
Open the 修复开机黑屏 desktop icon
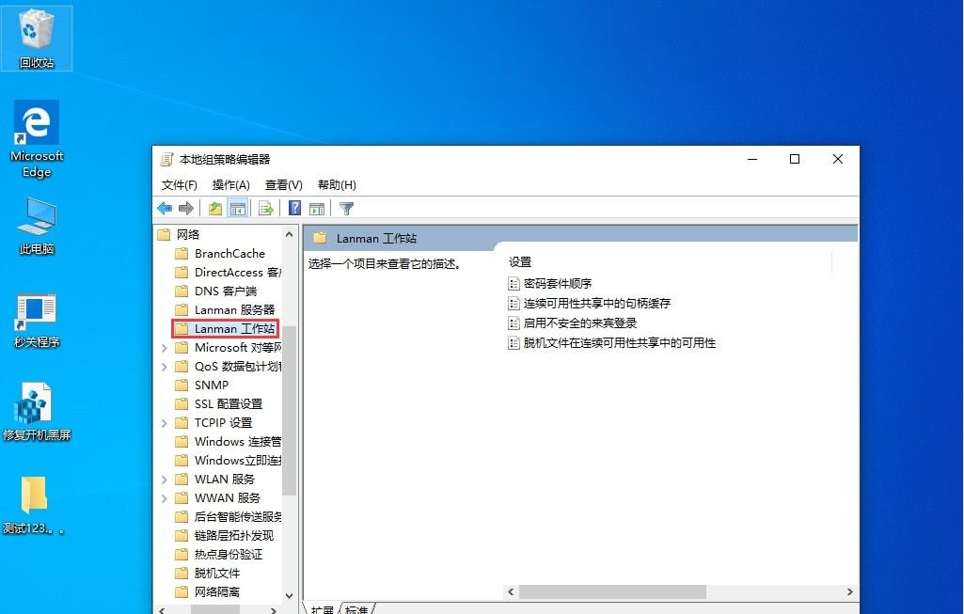pyautogui.click(x=37, y=412)
